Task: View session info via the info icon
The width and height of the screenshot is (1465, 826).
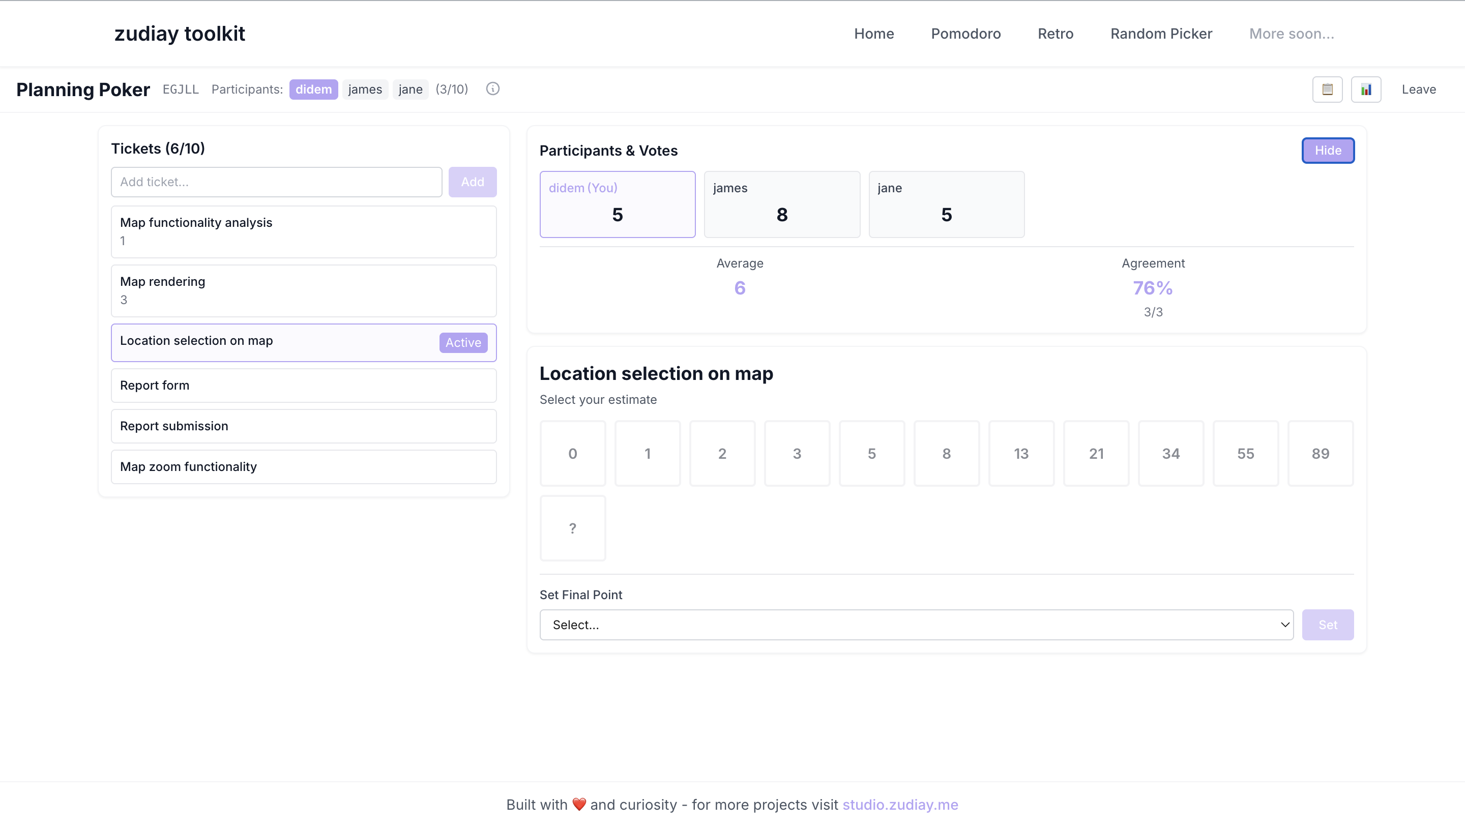Action: (492, 88)
